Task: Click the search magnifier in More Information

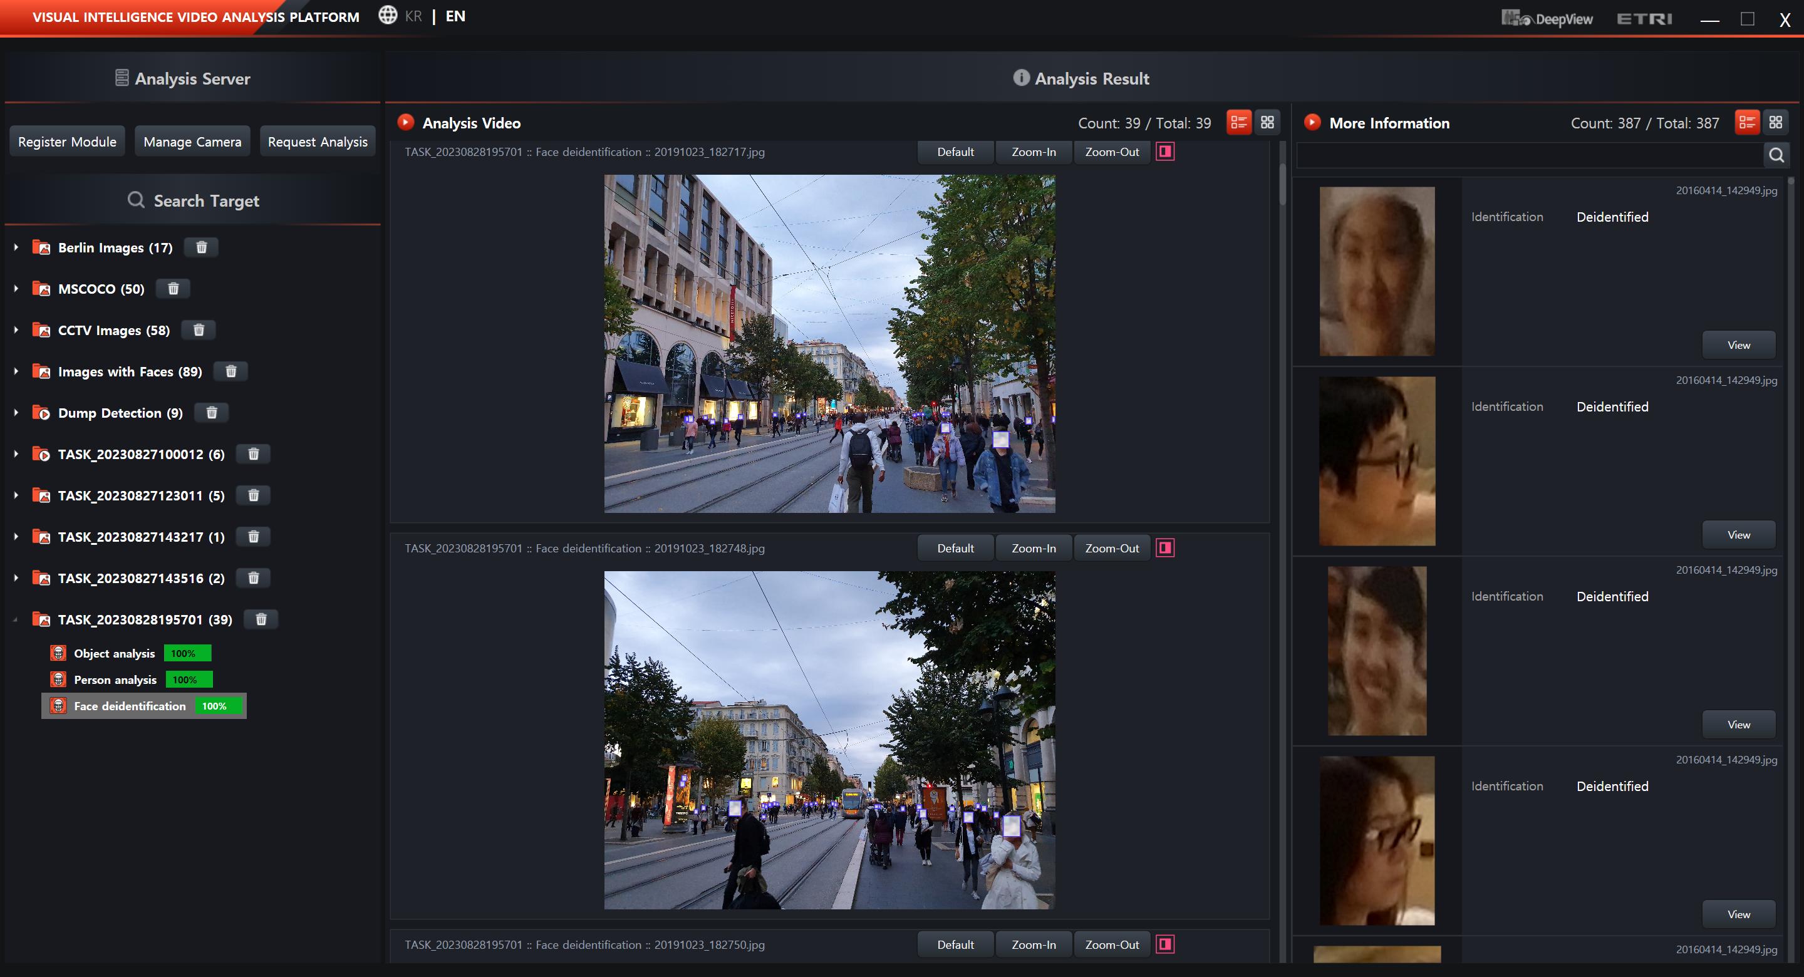Action: (1776, 155)
